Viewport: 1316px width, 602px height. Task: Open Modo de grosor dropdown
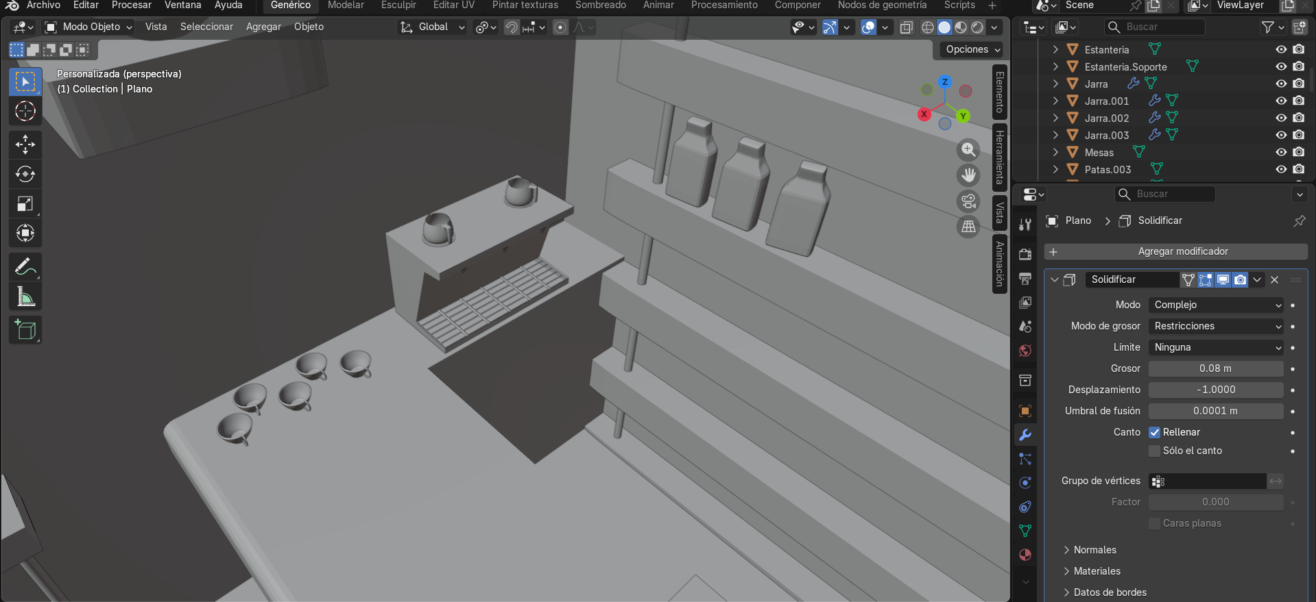point(1217,326)
